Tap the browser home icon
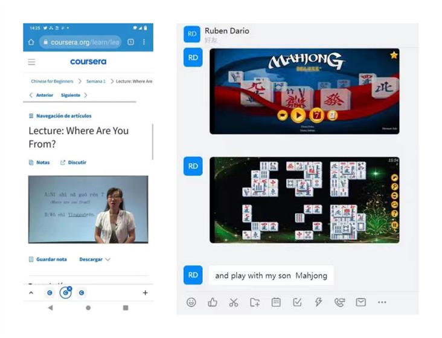The image size is (442, 338). pos(31,42)
